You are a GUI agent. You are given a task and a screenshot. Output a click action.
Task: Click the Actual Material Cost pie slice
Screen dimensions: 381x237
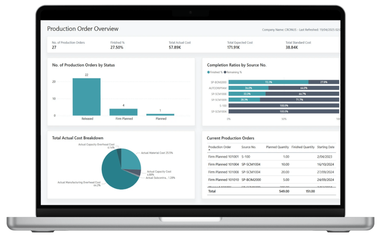pyautogui.click(x=131, y=159)
